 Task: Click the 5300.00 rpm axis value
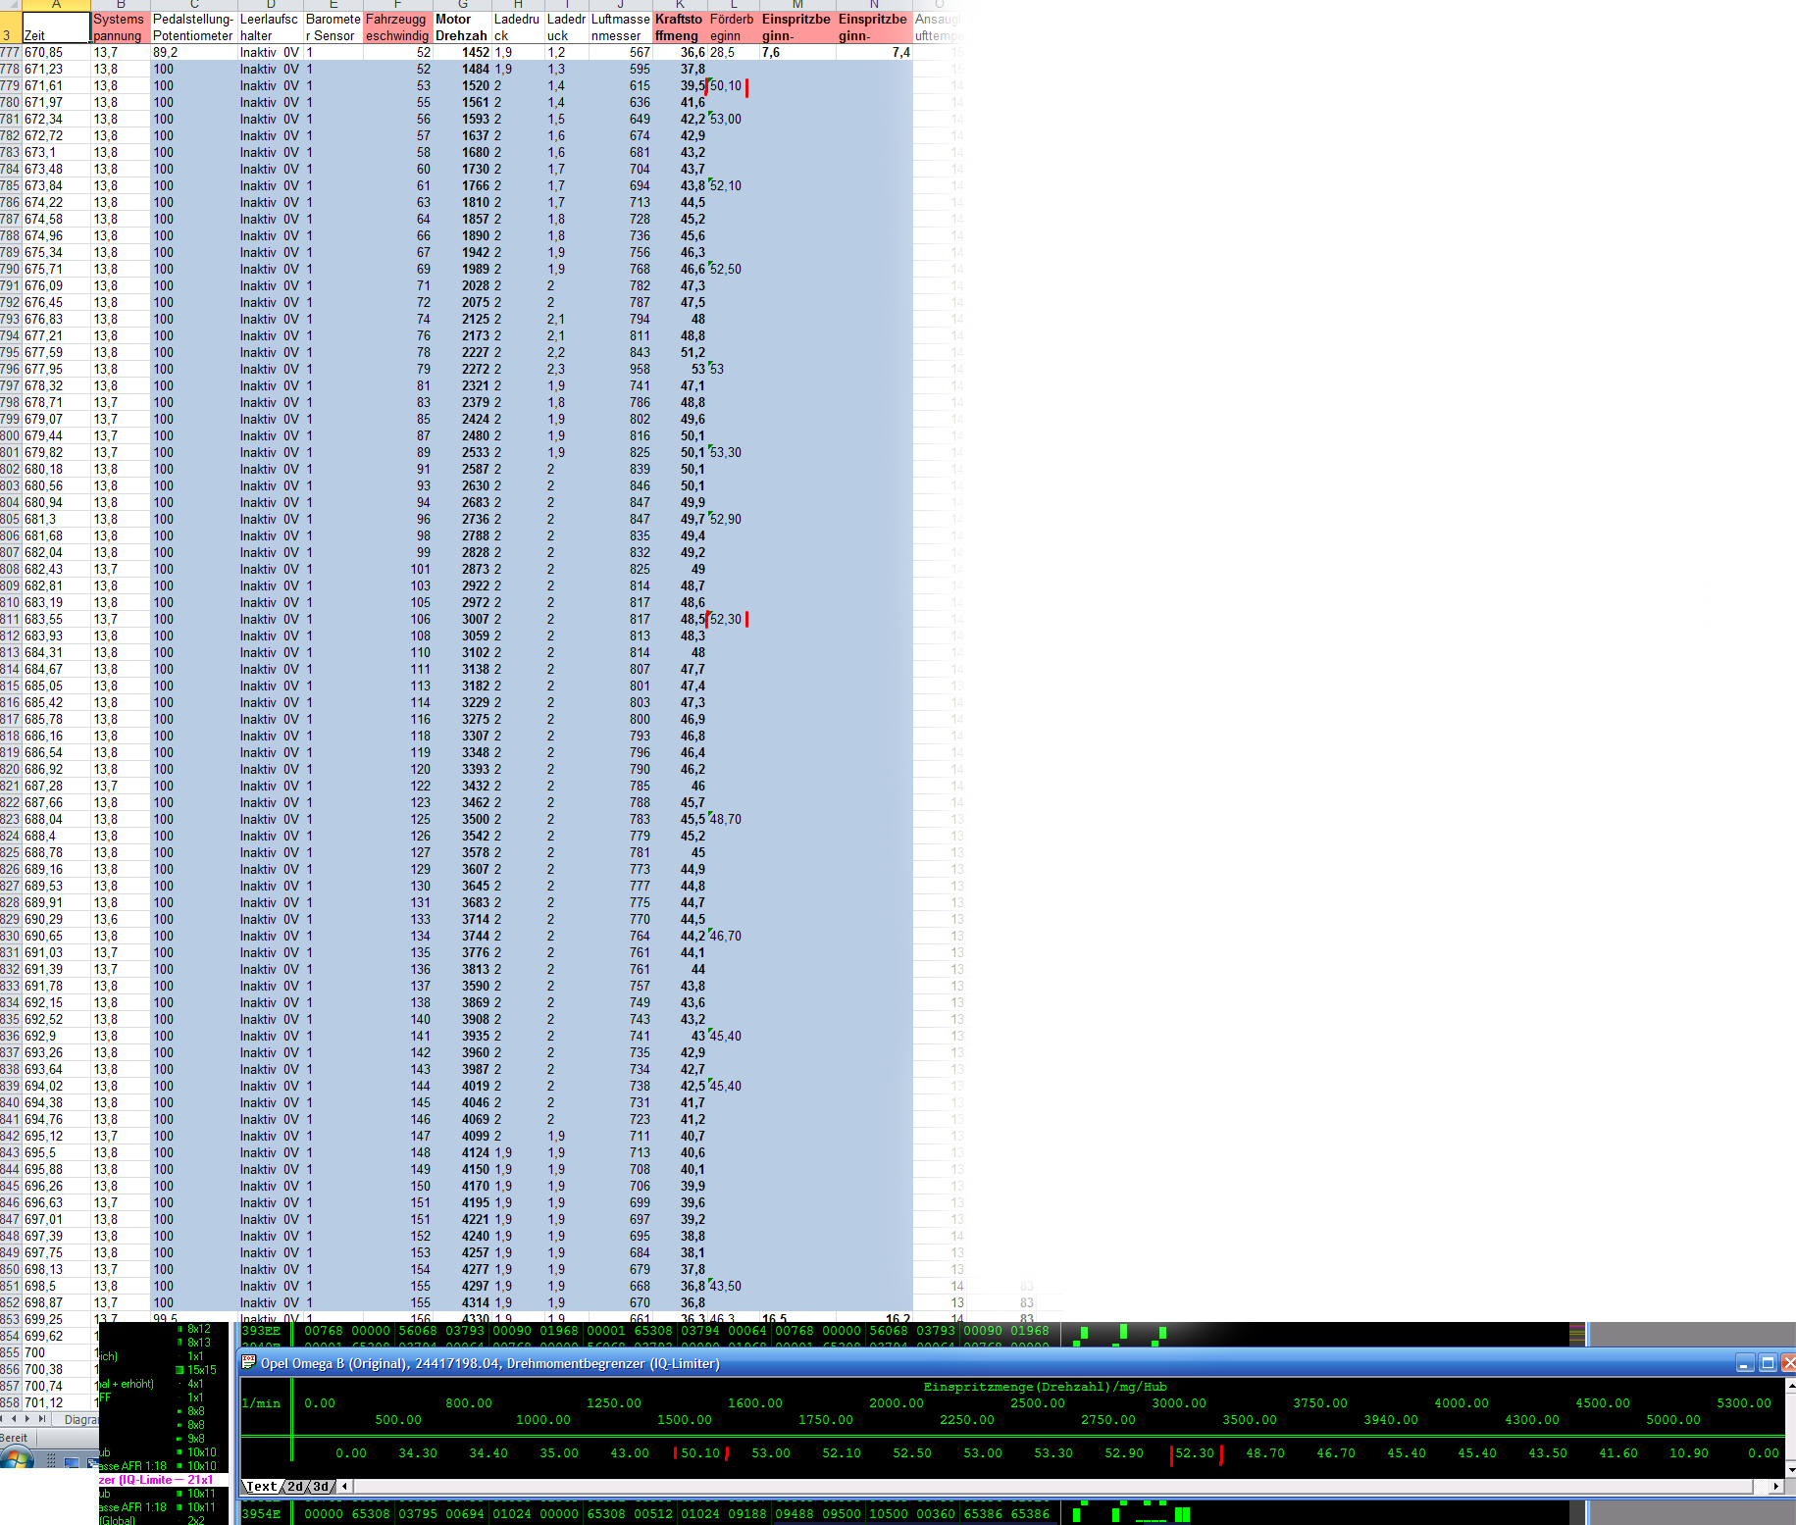[x=1744, y=1403]
